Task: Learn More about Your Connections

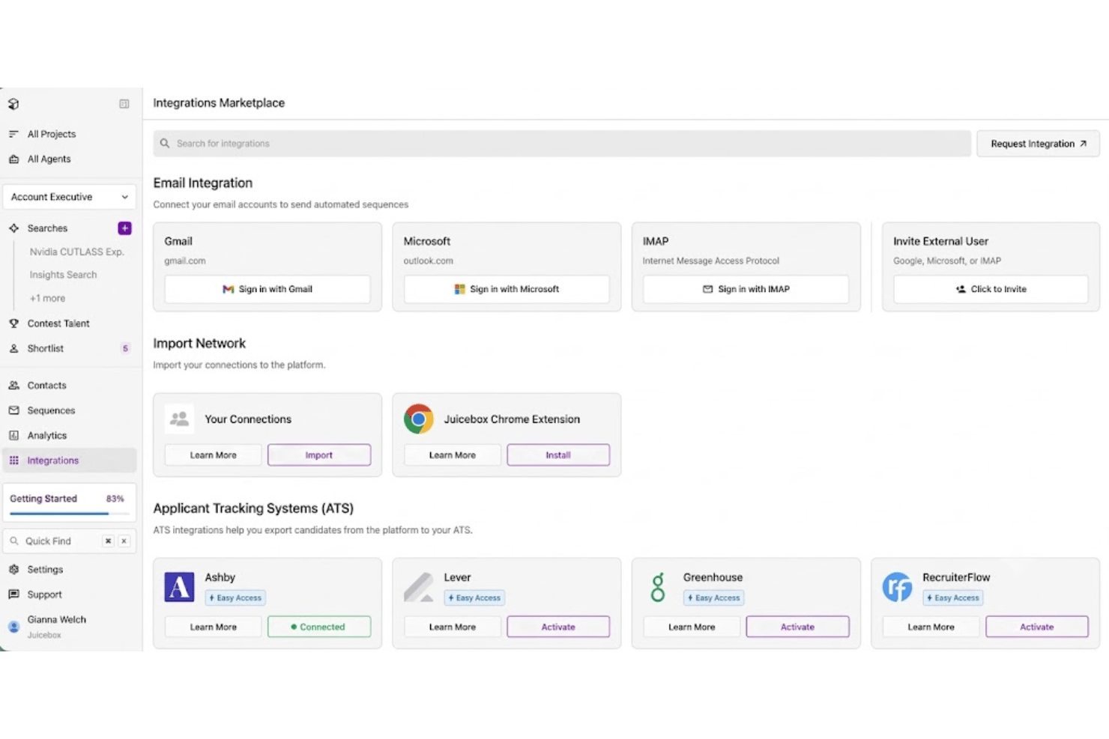Action: point(214,455)
